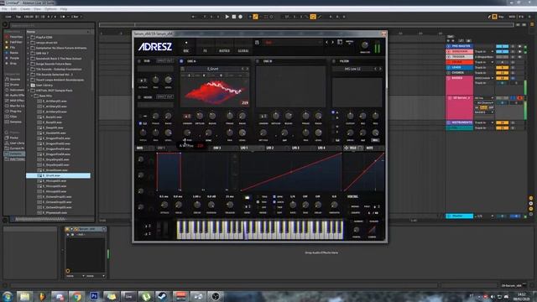Select the MIDI Effects browser category
The height and width of the screenshot is (302, 537).
click(14, 101)
